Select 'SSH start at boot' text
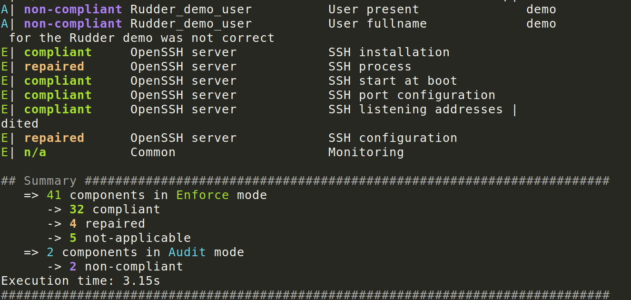The width and height of the screenshot is (631, 300). tap(393, 81)
